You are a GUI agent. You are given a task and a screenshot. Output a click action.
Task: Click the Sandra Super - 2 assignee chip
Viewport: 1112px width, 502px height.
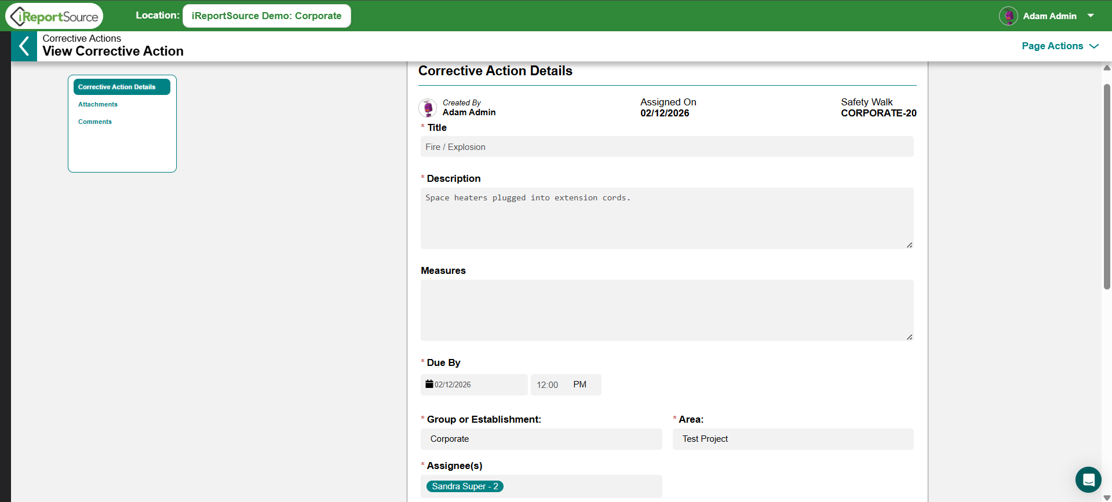click(x=465, y=486)
